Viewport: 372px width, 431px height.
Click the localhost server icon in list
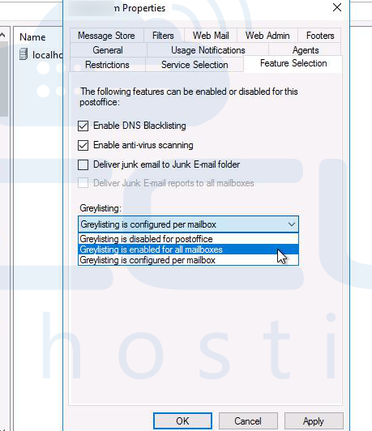(24, 54)
